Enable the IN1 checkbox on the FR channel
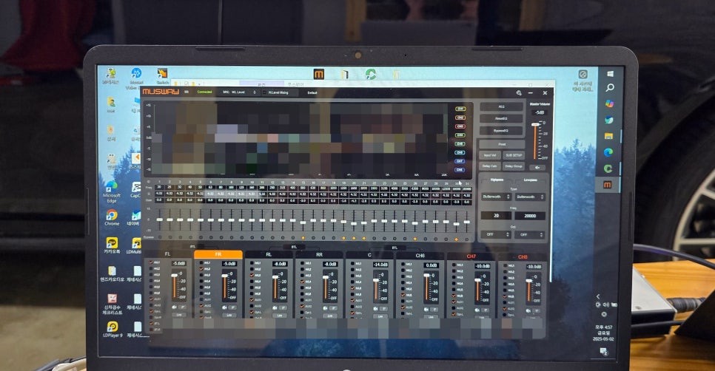The width and height of the screenshot is (715, 371). coord(201,262)
